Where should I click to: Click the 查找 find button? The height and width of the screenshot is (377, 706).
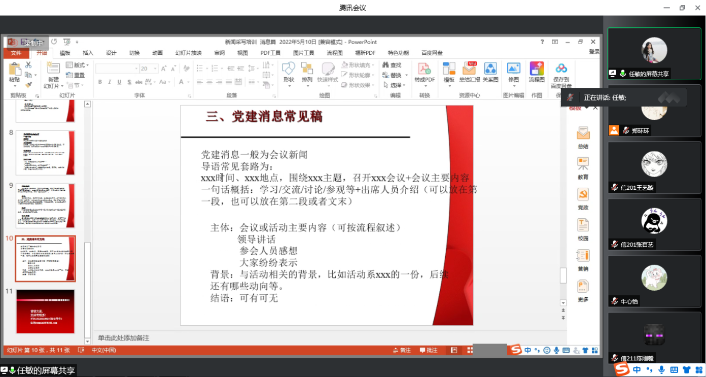[x=392, y=65]
